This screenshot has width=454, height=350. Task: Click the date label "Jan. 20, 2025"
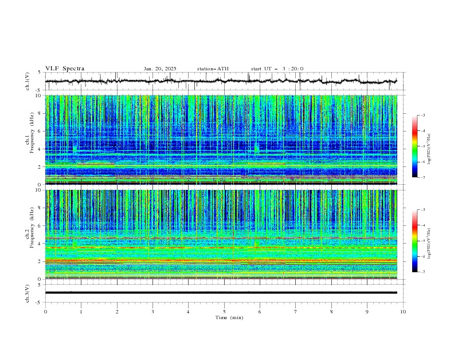point(160,69)
